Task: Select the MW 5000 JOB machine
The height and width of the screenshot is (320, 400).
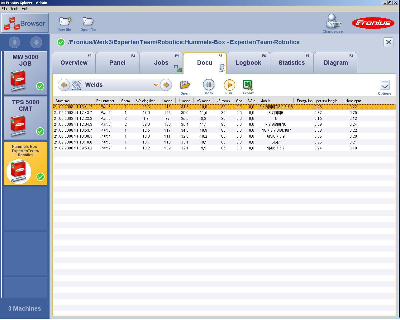Action: [x=25, y=73]
